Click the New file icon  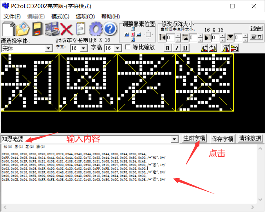pyautogui.click(x=8, y=29)
